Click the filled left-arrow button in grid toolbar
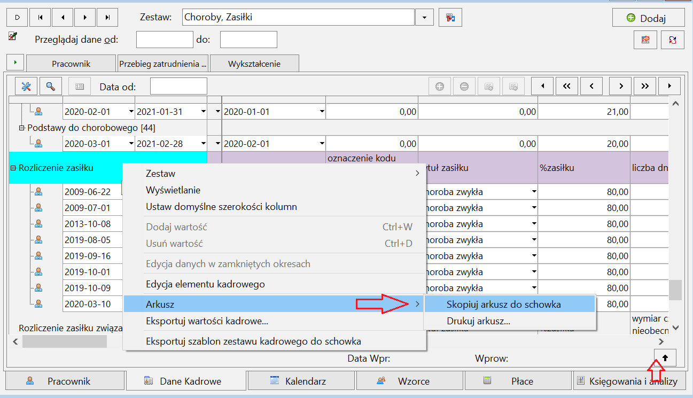 [542, 86]
